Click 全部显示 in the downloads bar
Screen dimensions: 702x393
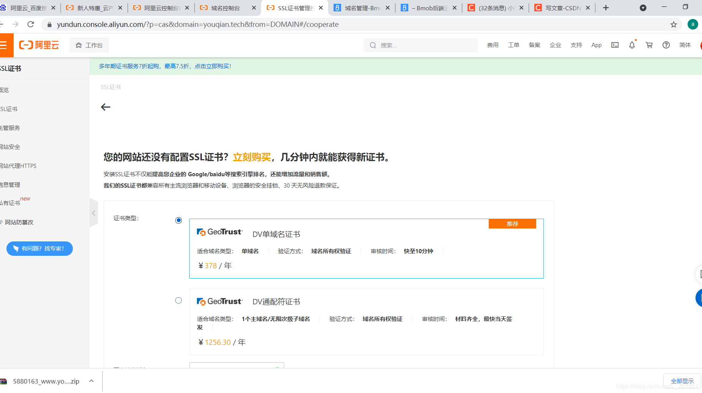682,381
